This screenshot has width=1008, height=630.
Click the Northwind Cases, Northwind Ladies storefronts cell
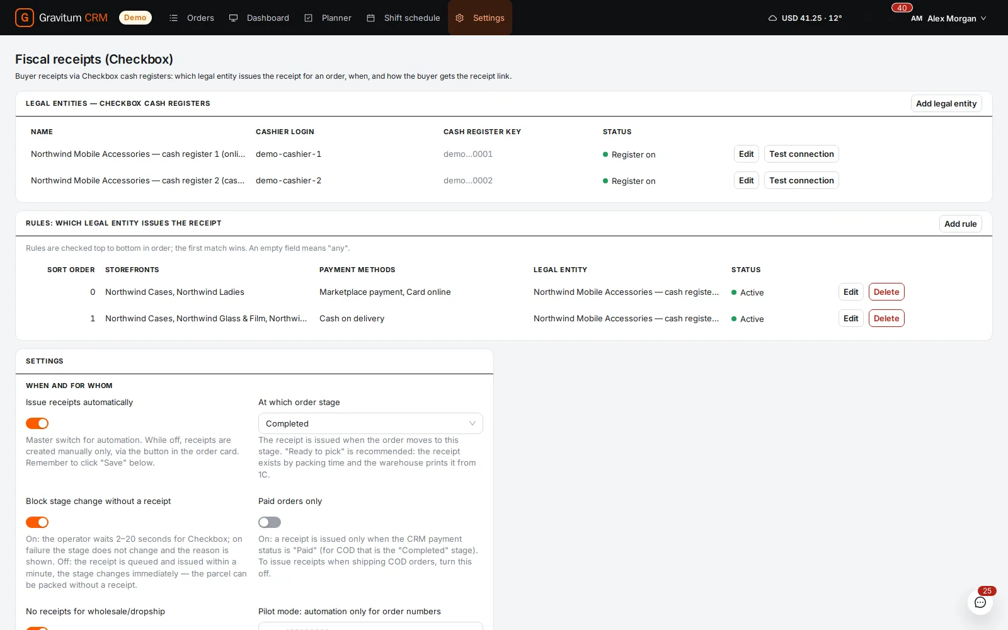[x=175, y=292]
